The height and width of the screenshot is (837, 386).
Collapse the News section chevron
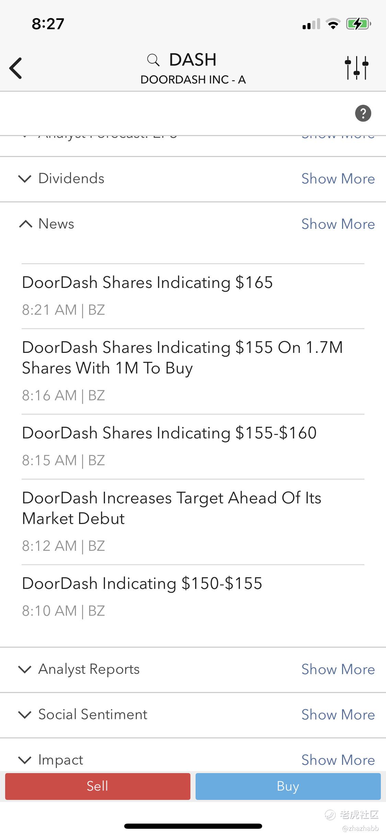25,224
